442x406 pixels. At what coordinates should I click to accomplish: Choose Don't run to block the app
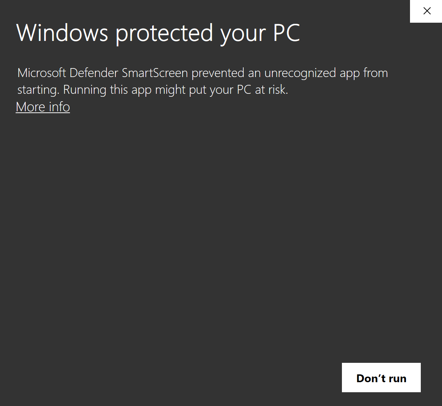pos(381,378)
